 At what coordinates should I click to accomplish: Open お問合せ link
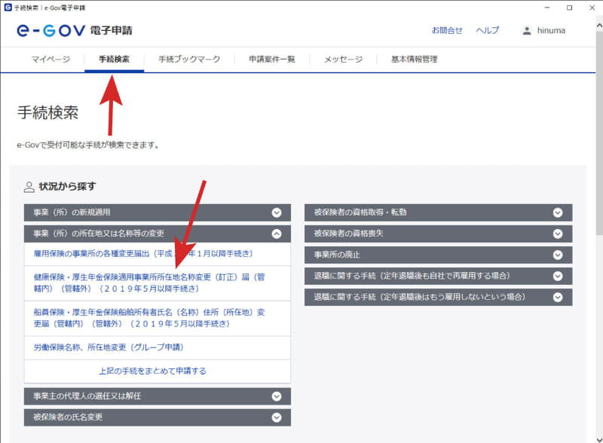[447, 30]
